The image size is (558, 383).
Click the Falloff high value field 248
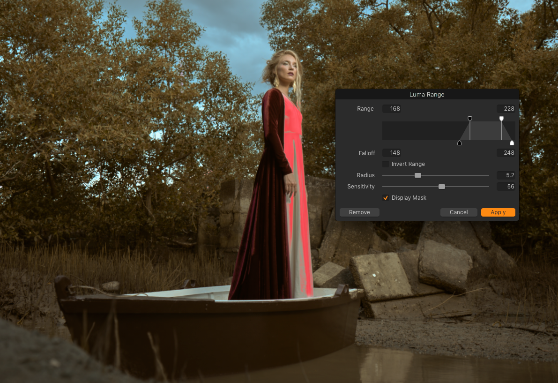[x=506, y=153]
